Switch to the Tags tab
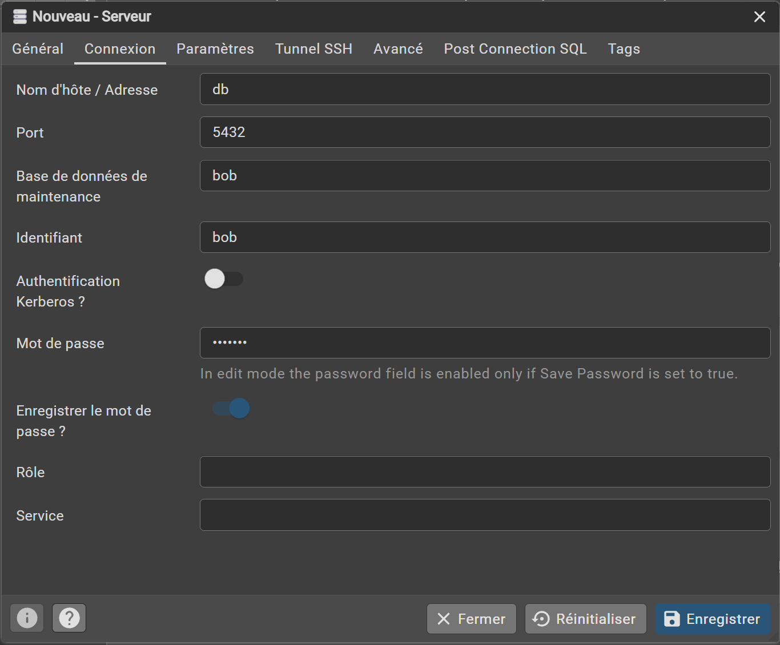 (x=624, y=49)
